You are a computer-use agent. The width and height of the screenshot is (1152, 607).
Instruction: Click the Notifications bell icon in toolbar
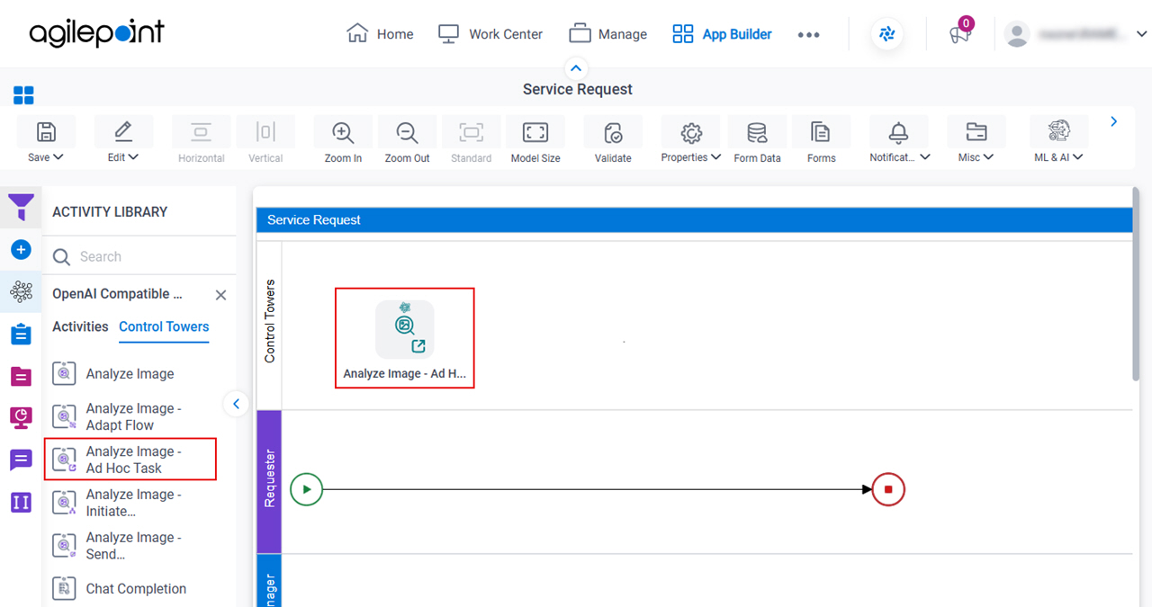[898, 132]
